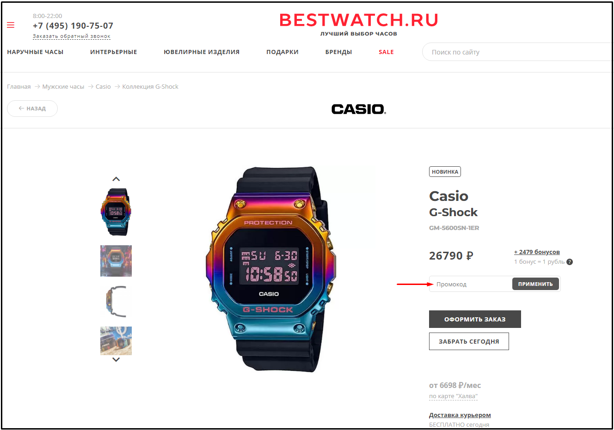This screenshot has width=614, height=430.
Task: Show next thumbnails with the down chevron
Action: [x=116, y=359]
